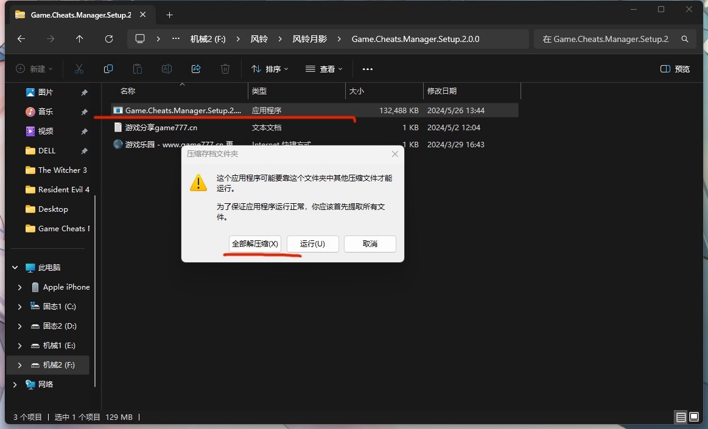The height and width of the screenshot is (429, 708).
Task: Unpin DELL using its pin icon
Action: (84, 151)
